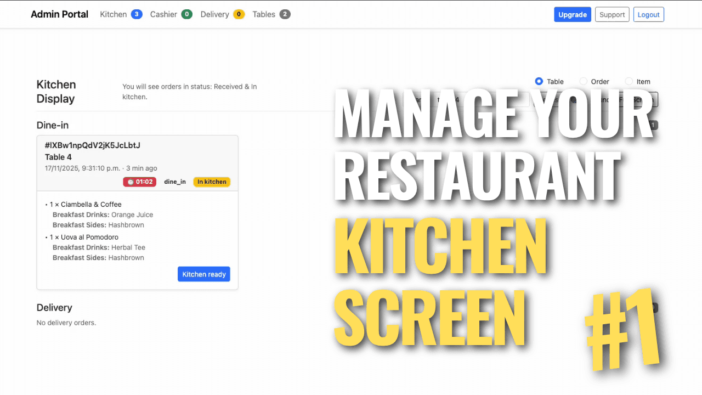Open the Kitchen section in the navigation
Image resolution: width=702 pixels, height=395 pixels.
pyautogui.click(x=114, y=14)
